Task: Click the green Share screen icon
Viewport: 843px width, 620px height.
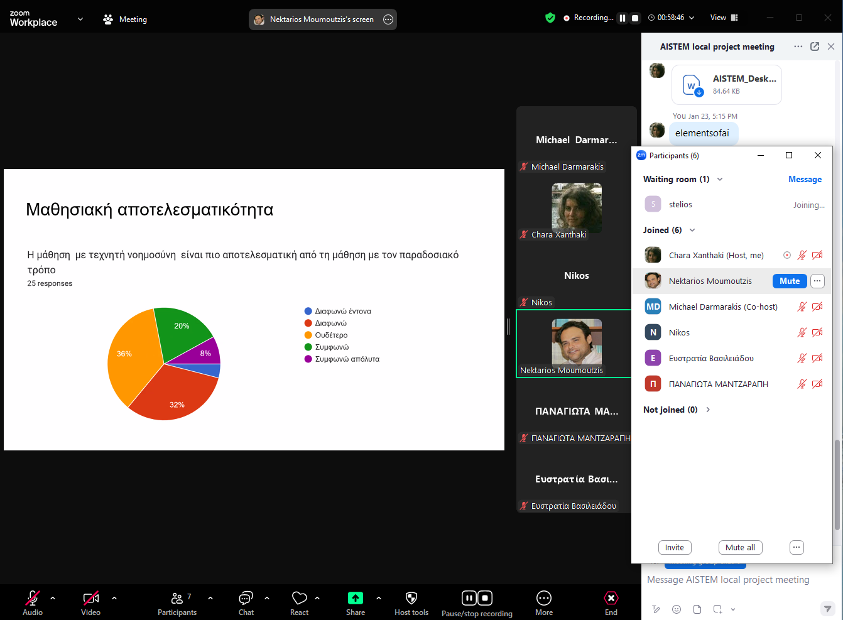Action: pyautogui.click(x=356, y=598)
